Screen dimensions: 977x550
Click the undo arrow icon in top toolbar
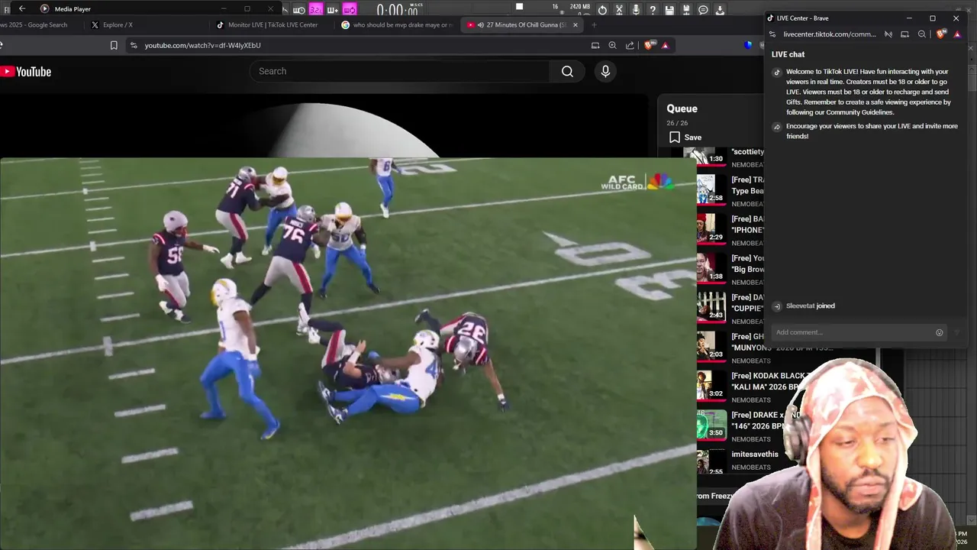click(602, 10)
